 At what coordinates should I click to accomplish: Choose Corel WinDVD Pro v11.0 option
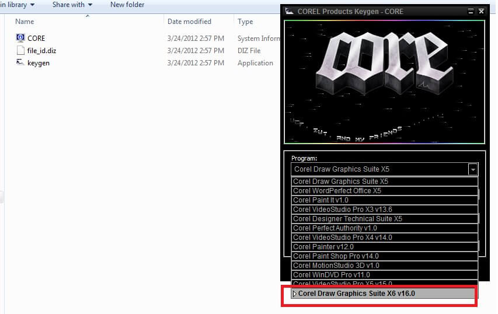pyautogui.click(x=331, y=275)
